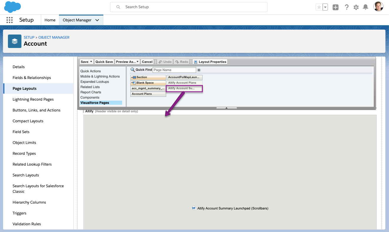Click into the Quick Find Page Name field

(x=174, y=70)
